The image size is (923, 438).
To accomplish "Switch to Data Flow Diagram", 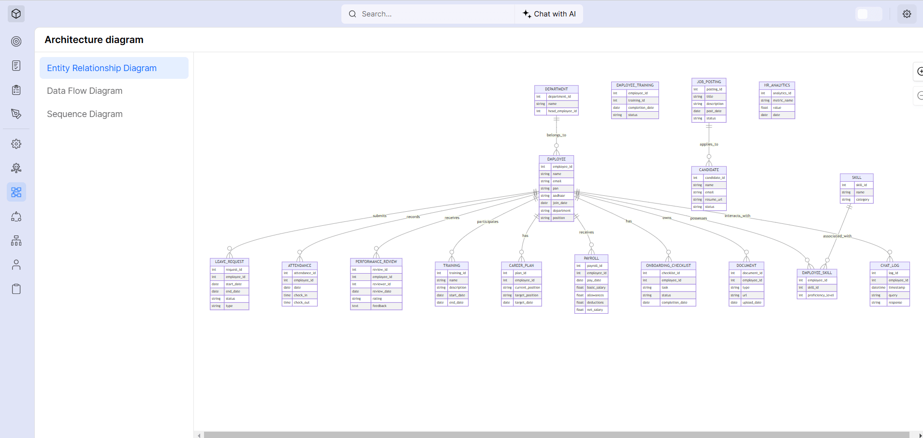I will (x=85, y=91).
